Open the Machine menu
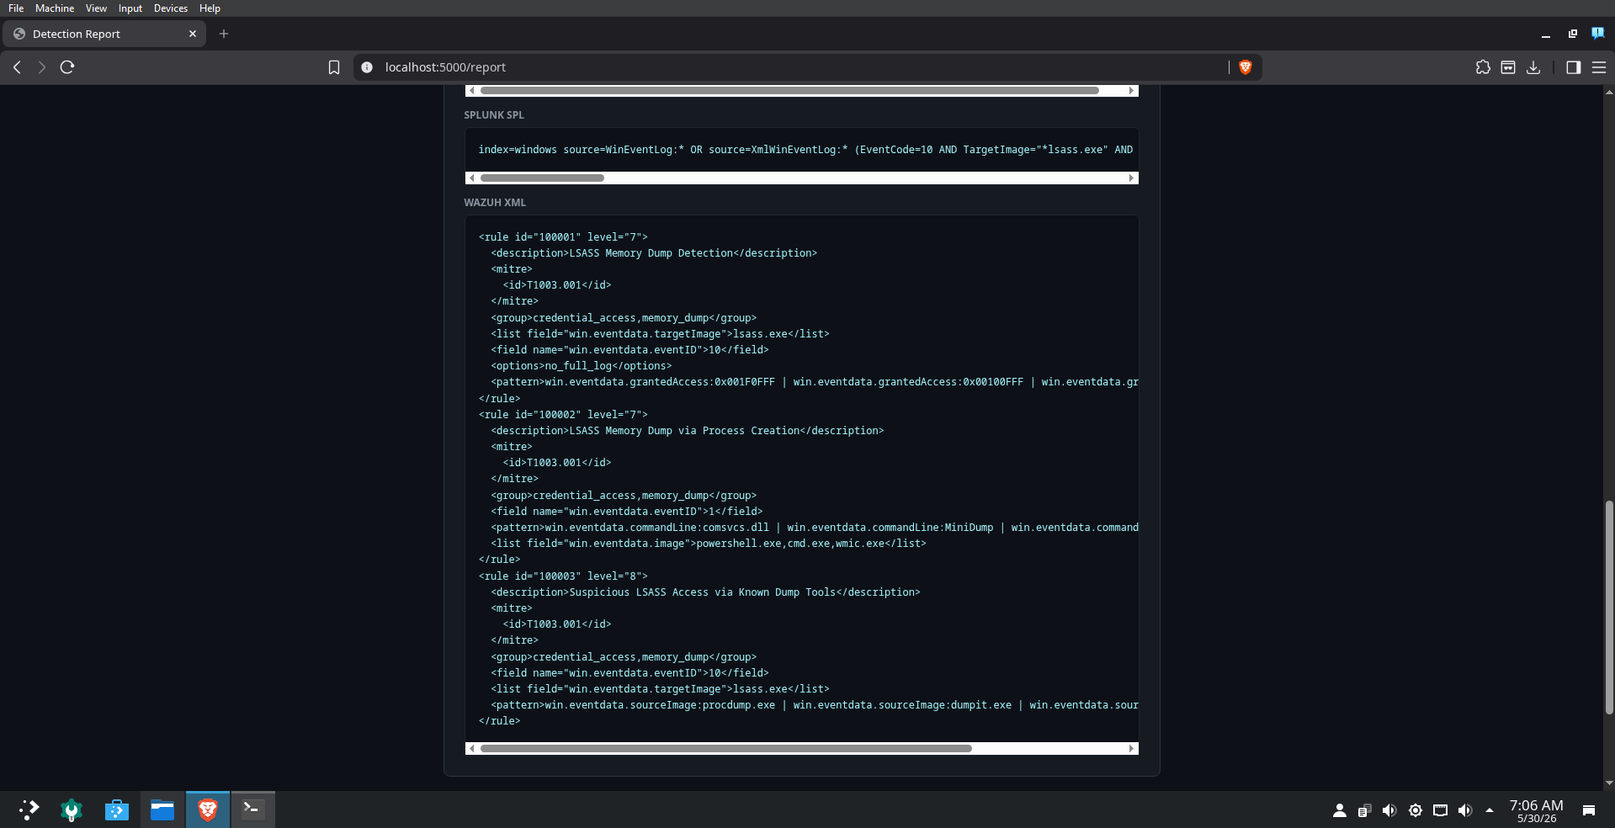1615x828 pixels. pyautogui.click(x=55, y=8)
